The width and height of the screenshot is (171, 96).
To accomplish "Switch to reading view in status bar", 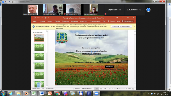I will 105,89.
